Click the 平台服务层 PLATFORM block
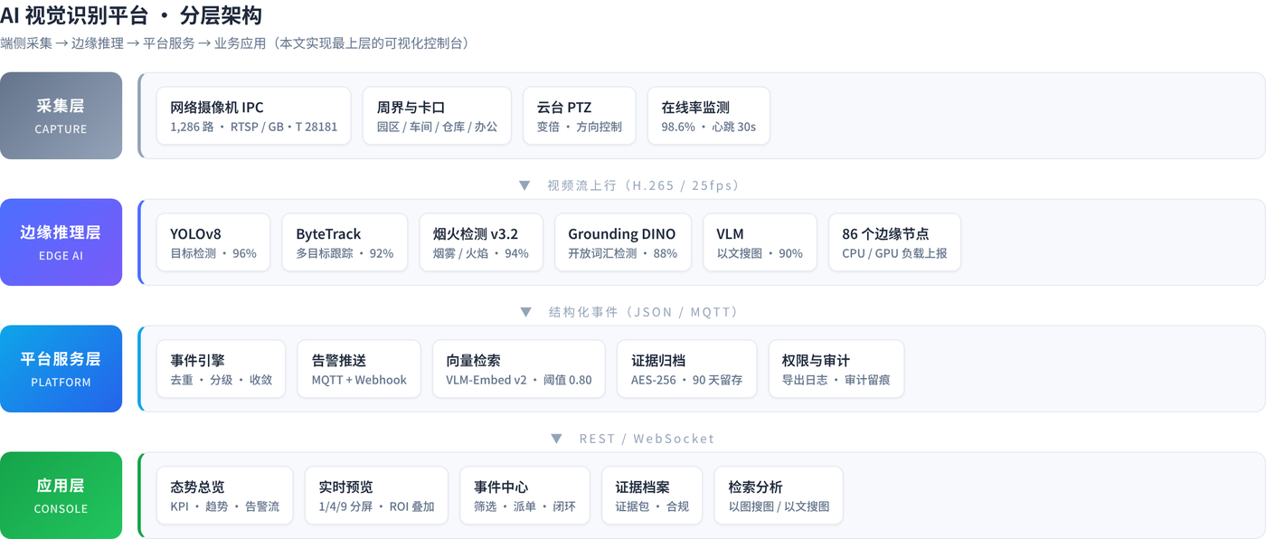This screenshot has width=1266, height=539. [61, 369]
